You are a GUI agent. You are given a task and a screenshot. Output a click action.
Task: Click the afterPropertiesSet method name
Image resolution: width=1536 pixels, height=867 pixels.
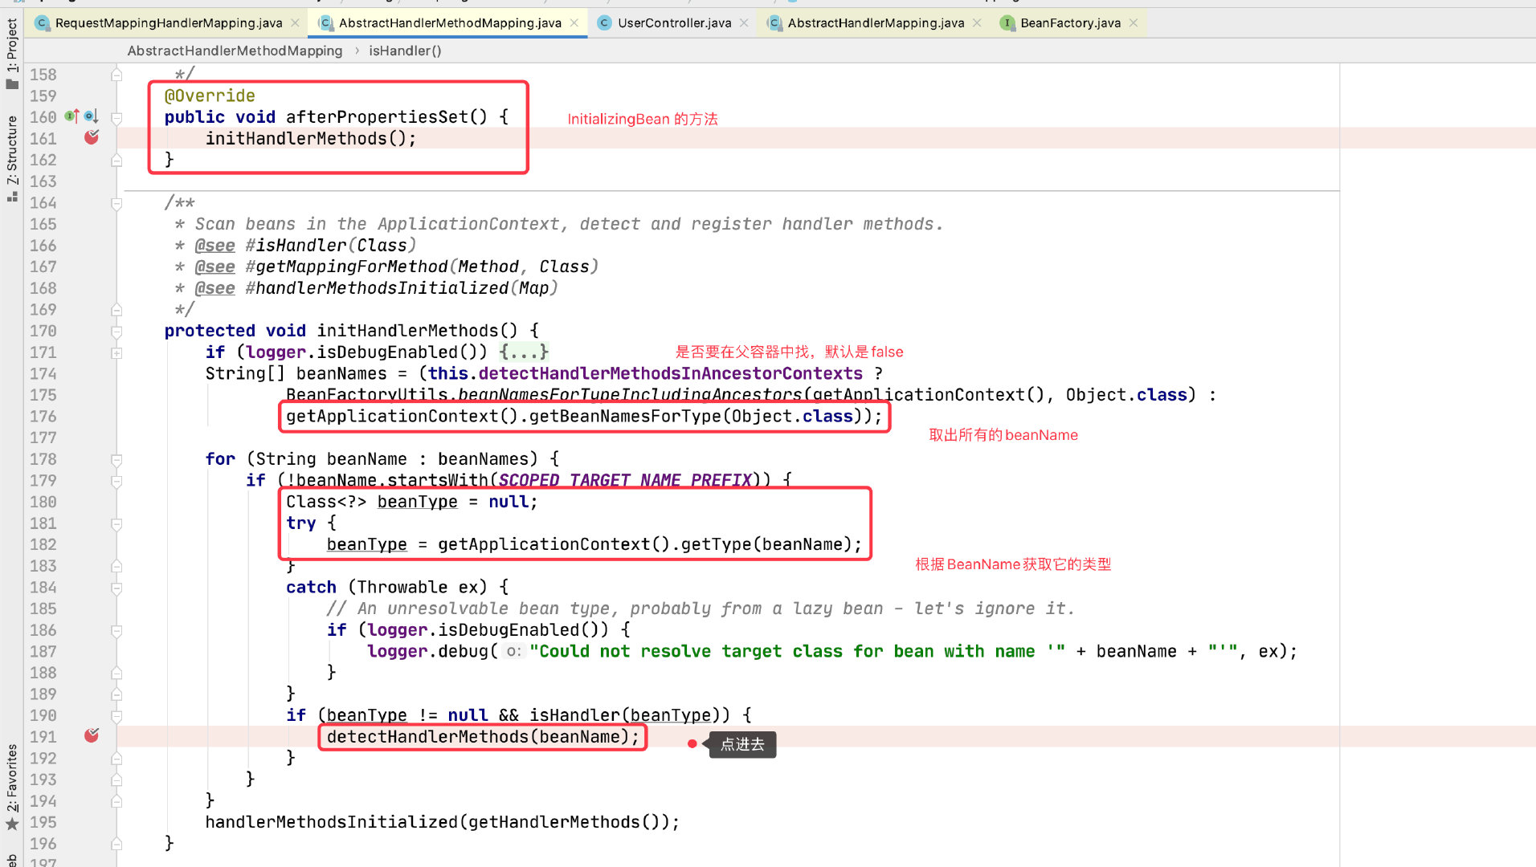tap(377, 117)
